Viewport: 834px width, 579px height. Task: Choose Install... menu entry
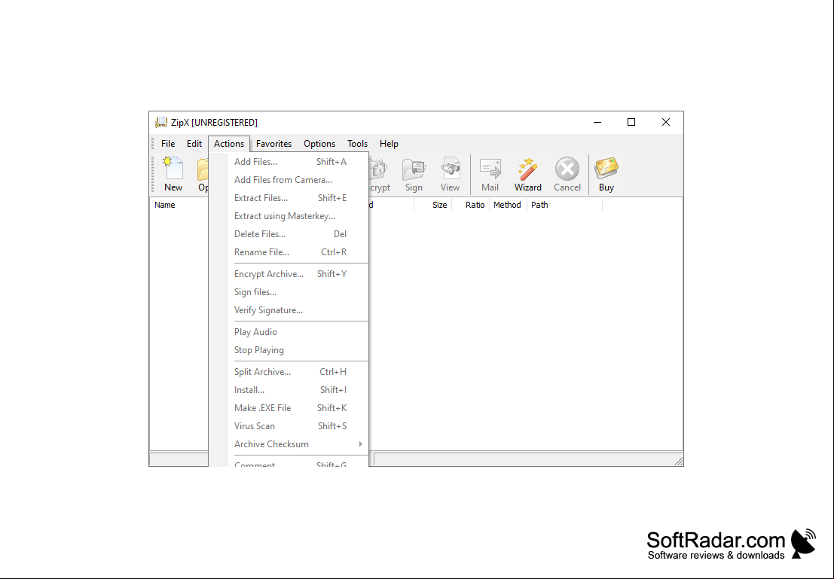(x=289, y=390)
